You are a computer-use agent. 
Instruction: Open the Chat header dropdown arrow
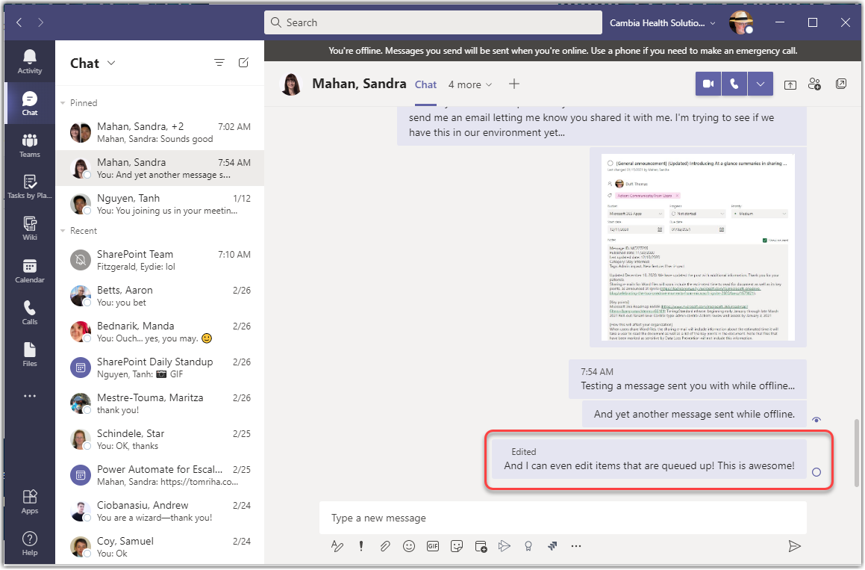[x=110, y=63]
